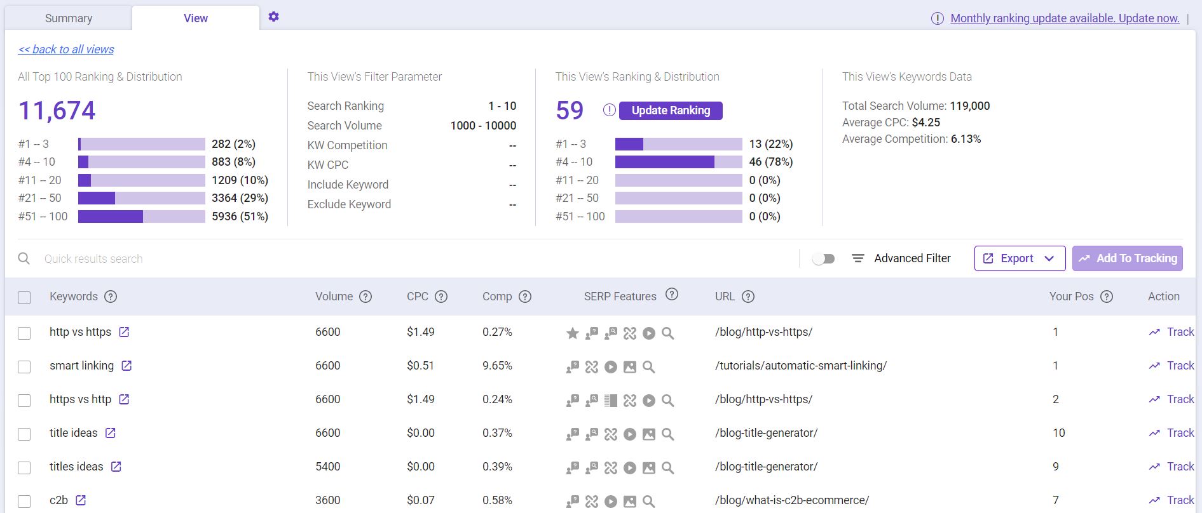Select the View tab
The width and height of the screenshot is (1202, 513).
click(x=196, y=18)
